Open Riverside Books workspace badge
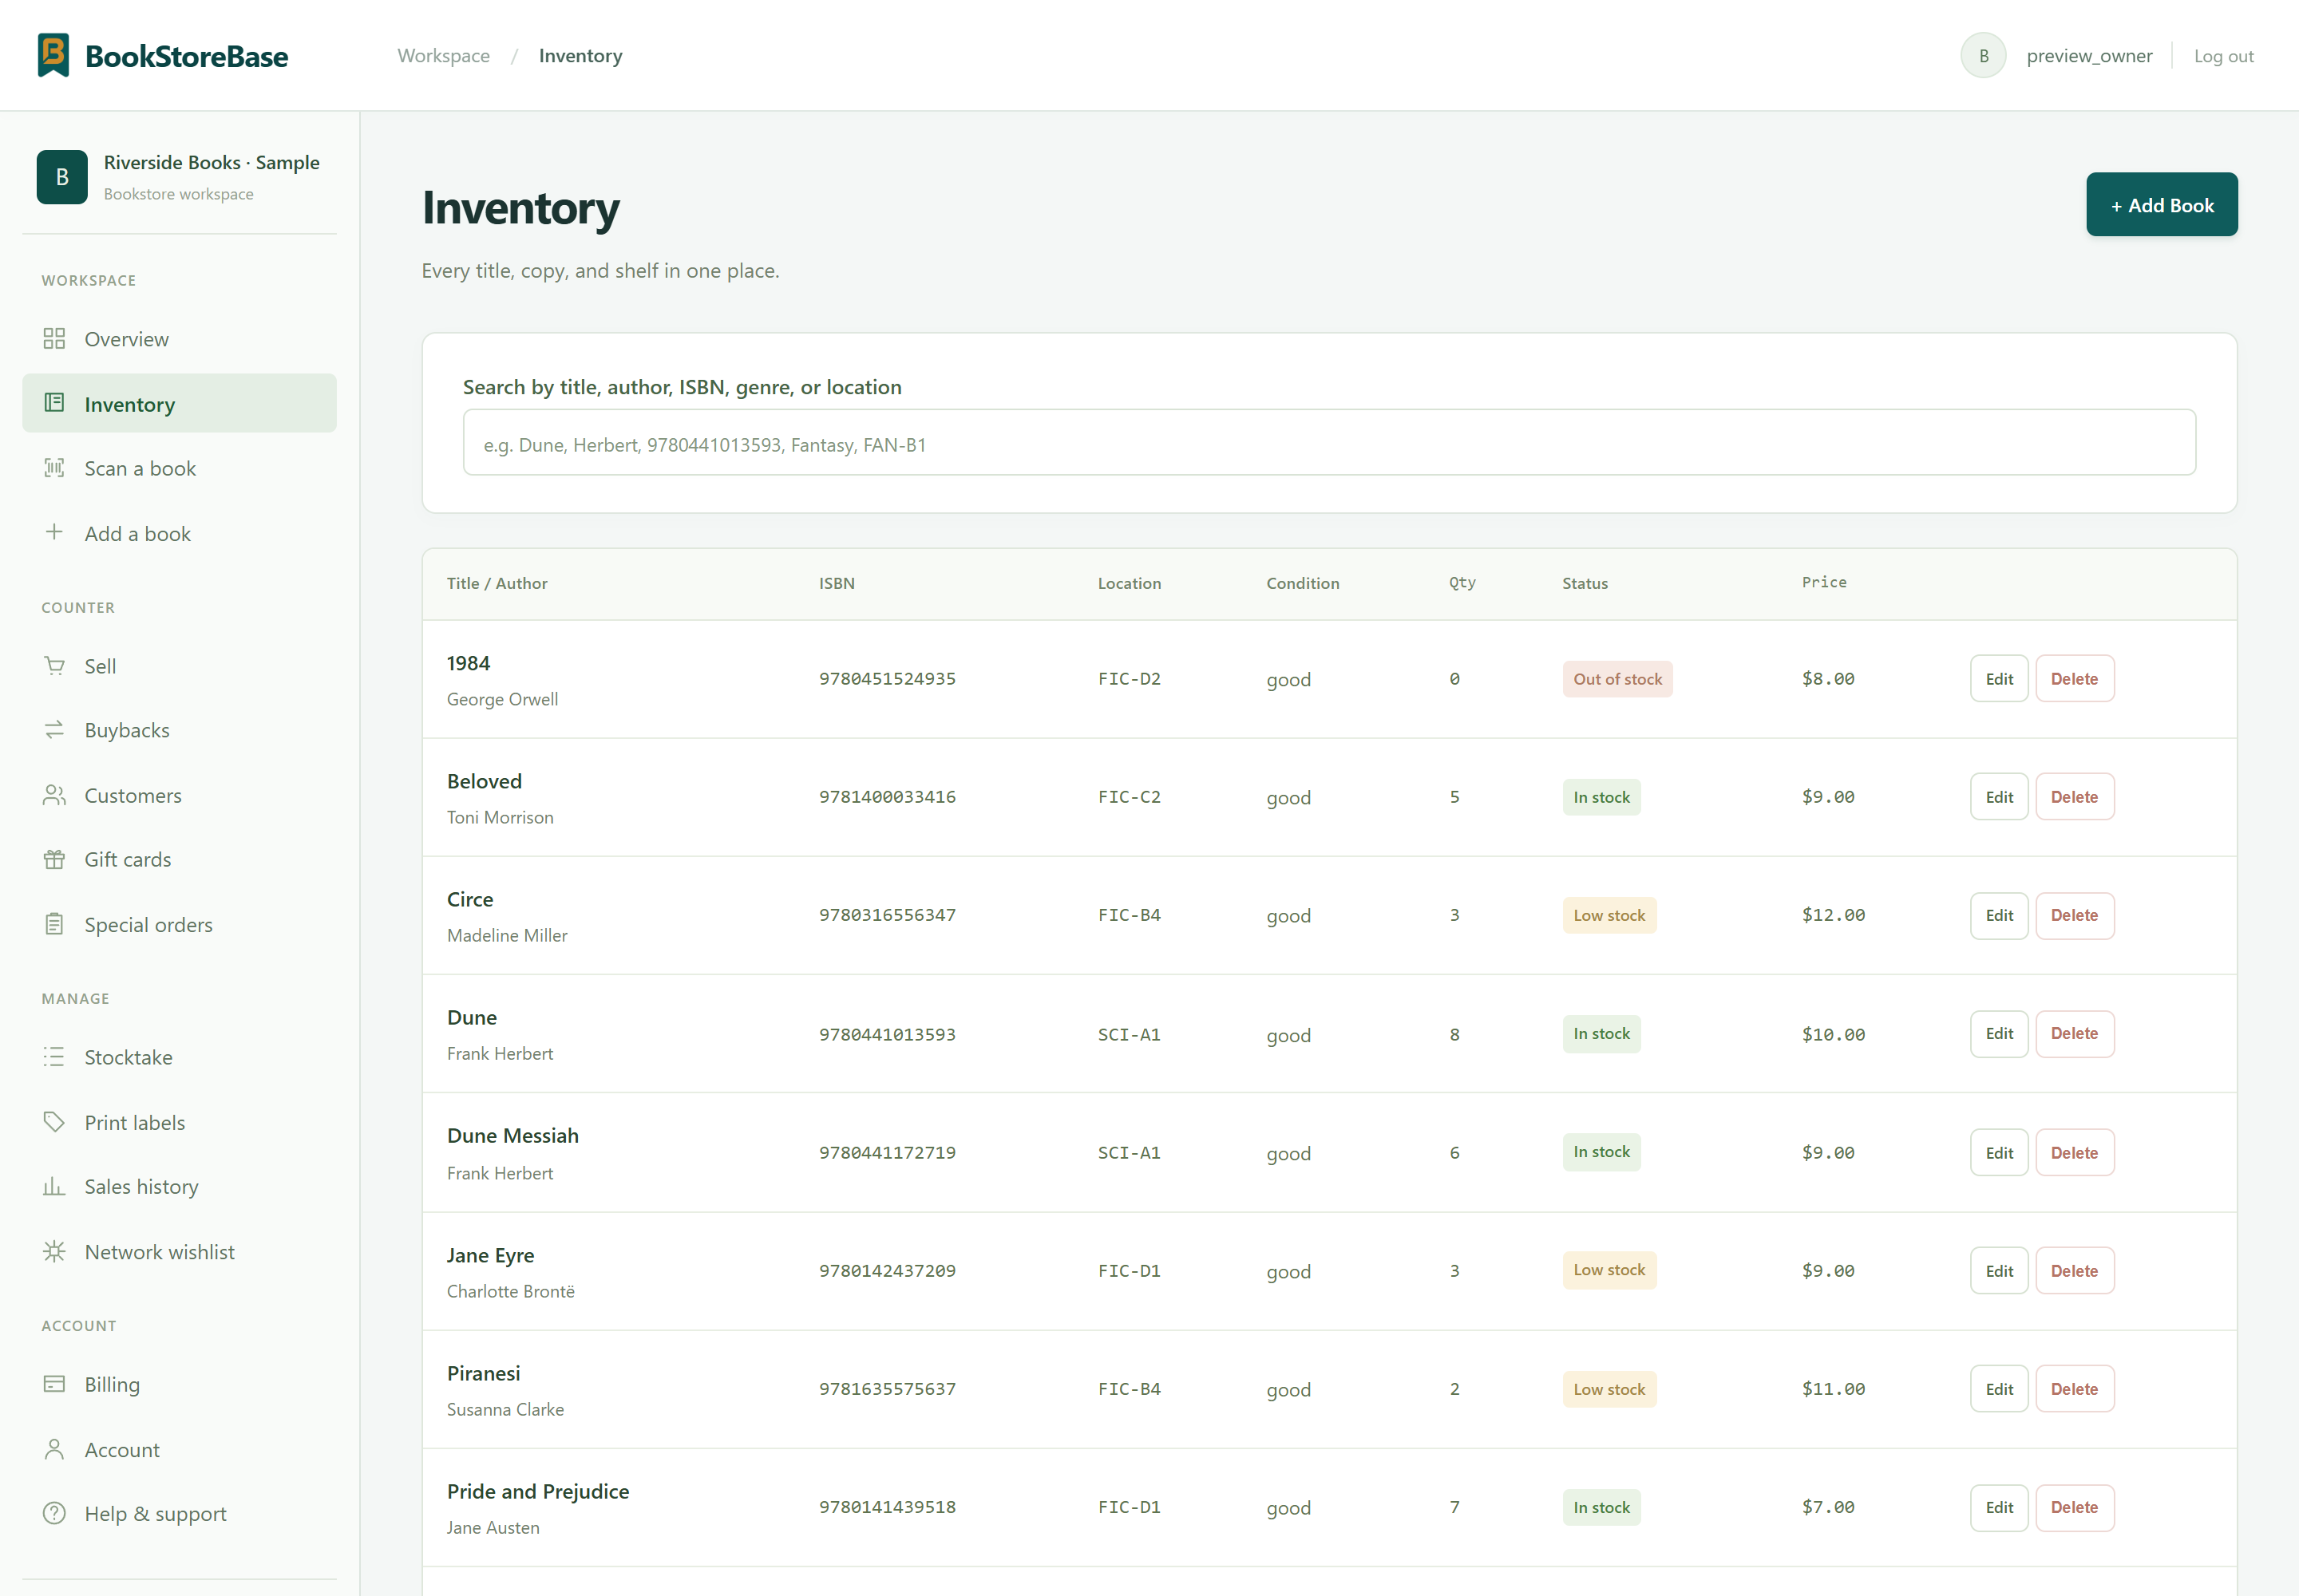The height and width of the screenshot is (1596, 2299). click(62, 177)
